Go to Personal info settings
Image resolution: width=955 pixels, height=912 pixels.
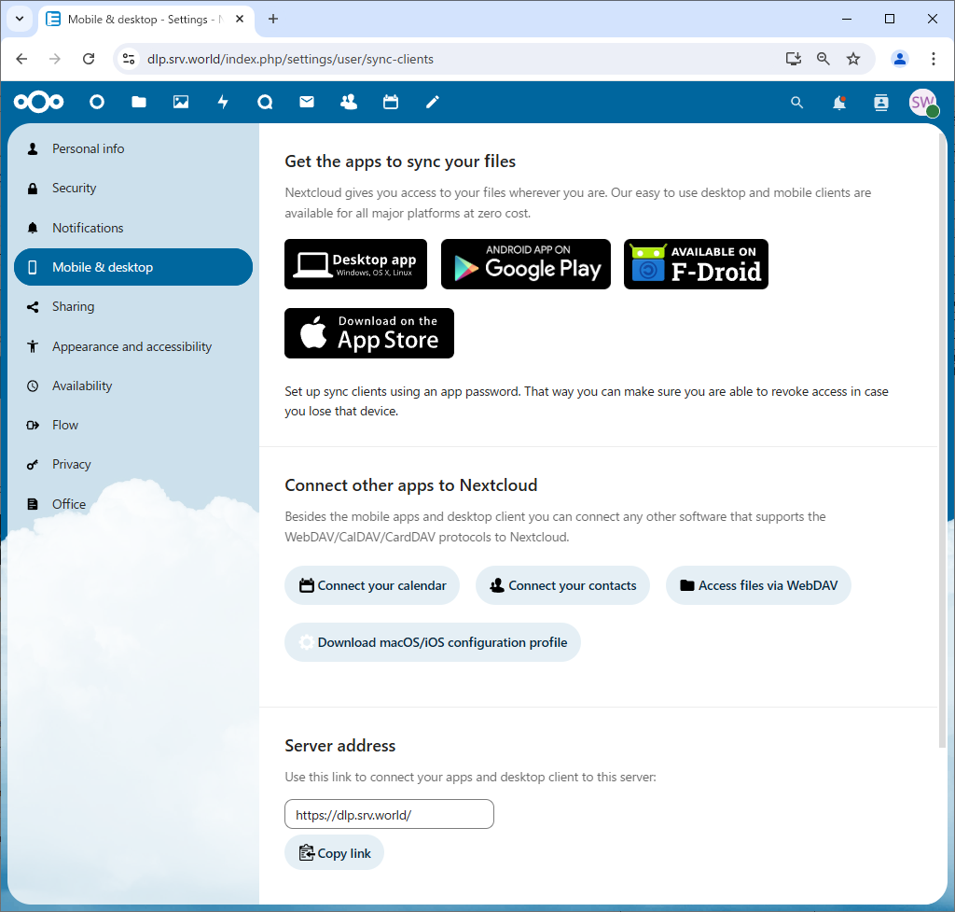tap(133, 148)
